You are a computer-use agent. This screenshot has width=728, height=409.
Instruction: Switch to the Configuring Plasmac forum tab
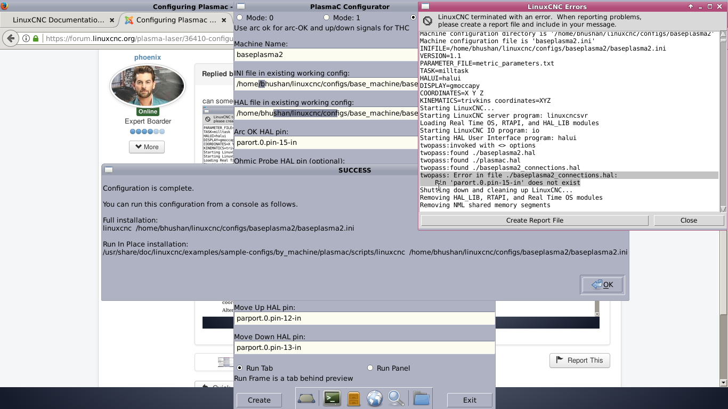click(176, 20)
